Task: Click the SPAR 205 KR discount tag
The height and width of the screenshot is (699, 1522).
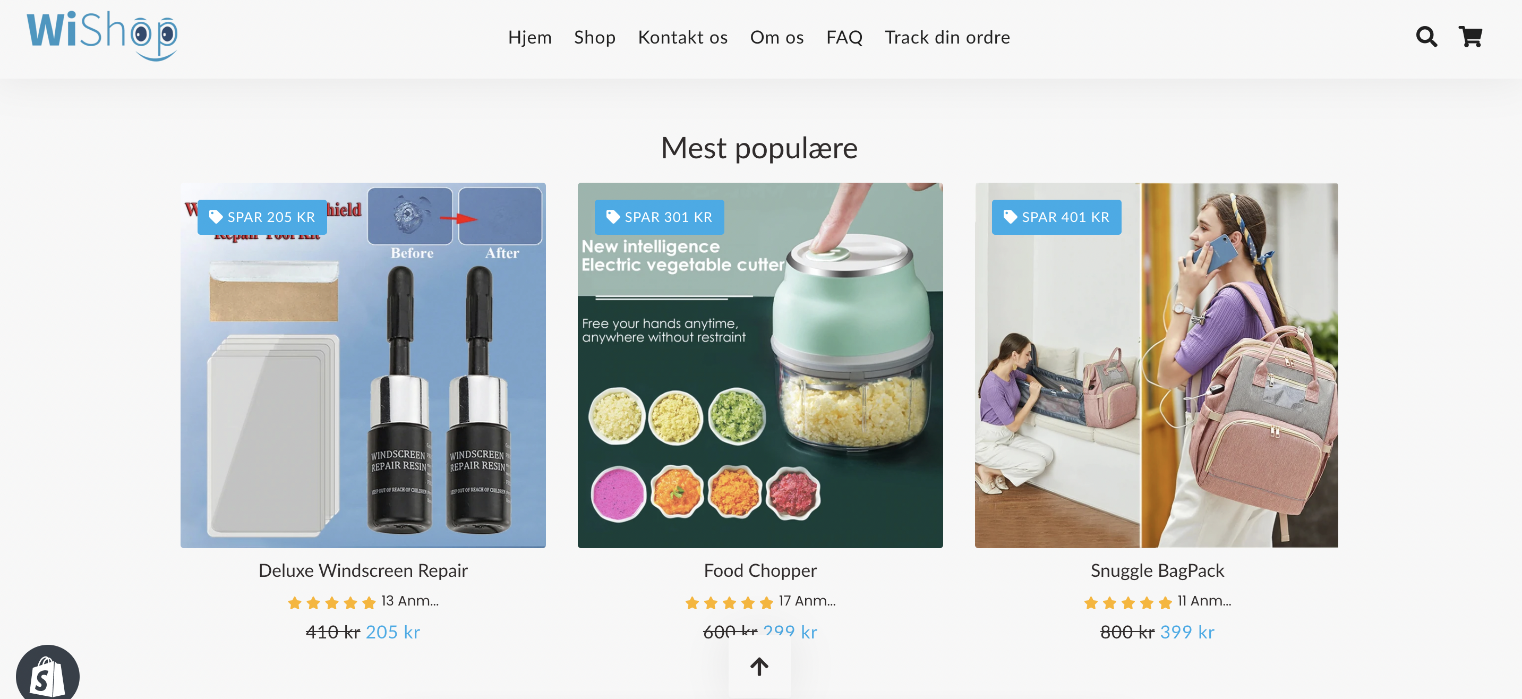Action: (x=262, y=217)
